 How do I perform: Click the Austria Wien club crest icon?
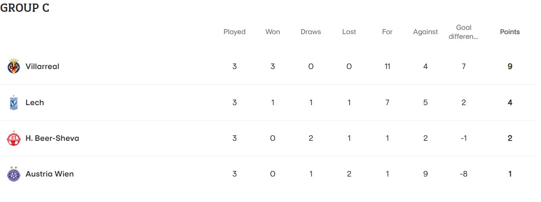(14, 174)
